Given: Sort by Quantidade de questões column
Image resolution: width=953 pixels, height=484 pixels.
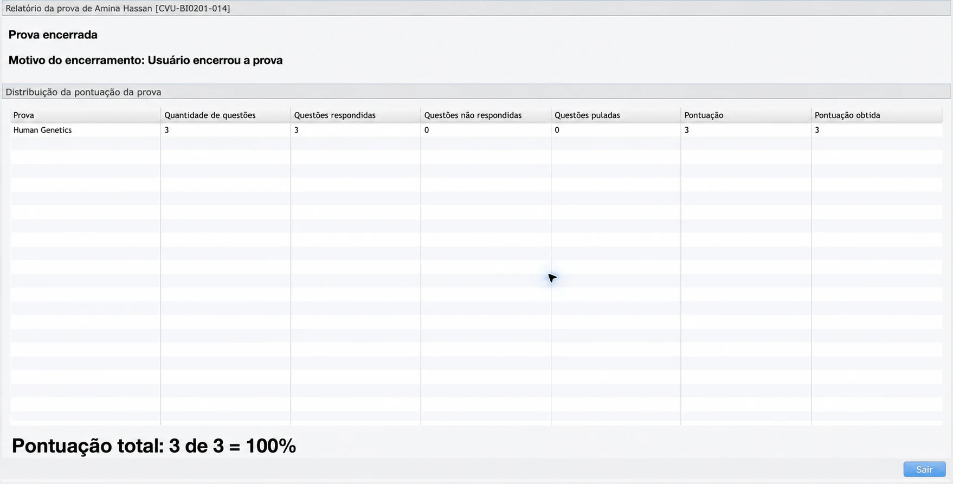Looking at the screenshot, I should point(226,115).
